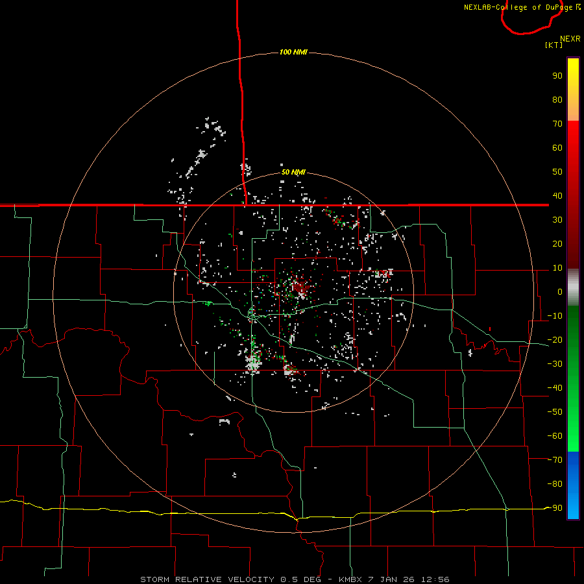This screenshot has width=584, height=584.
Task: Click the 12:56 time in bottom caption
Action: pos(435,579)
